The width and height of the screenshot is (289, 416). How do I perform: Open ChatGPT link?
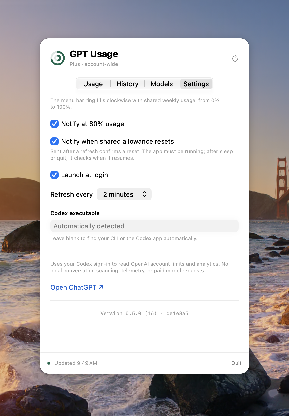click(77, 287)
